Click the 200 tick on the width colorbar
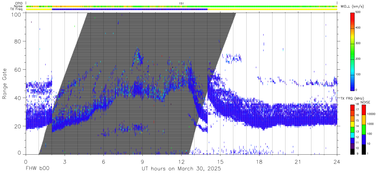The height and width of the screenshot is (175, 379). click(x=358, y=59)
